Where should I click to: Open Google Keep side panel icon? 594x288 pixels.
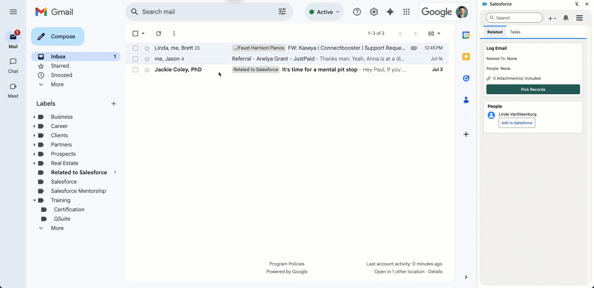tap(466, 57)
